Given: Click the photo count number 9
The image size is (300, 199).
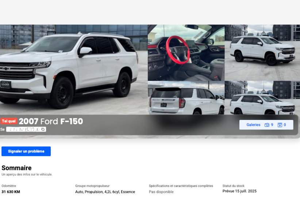Looking at the screenshot, I should tap(272, 125).
